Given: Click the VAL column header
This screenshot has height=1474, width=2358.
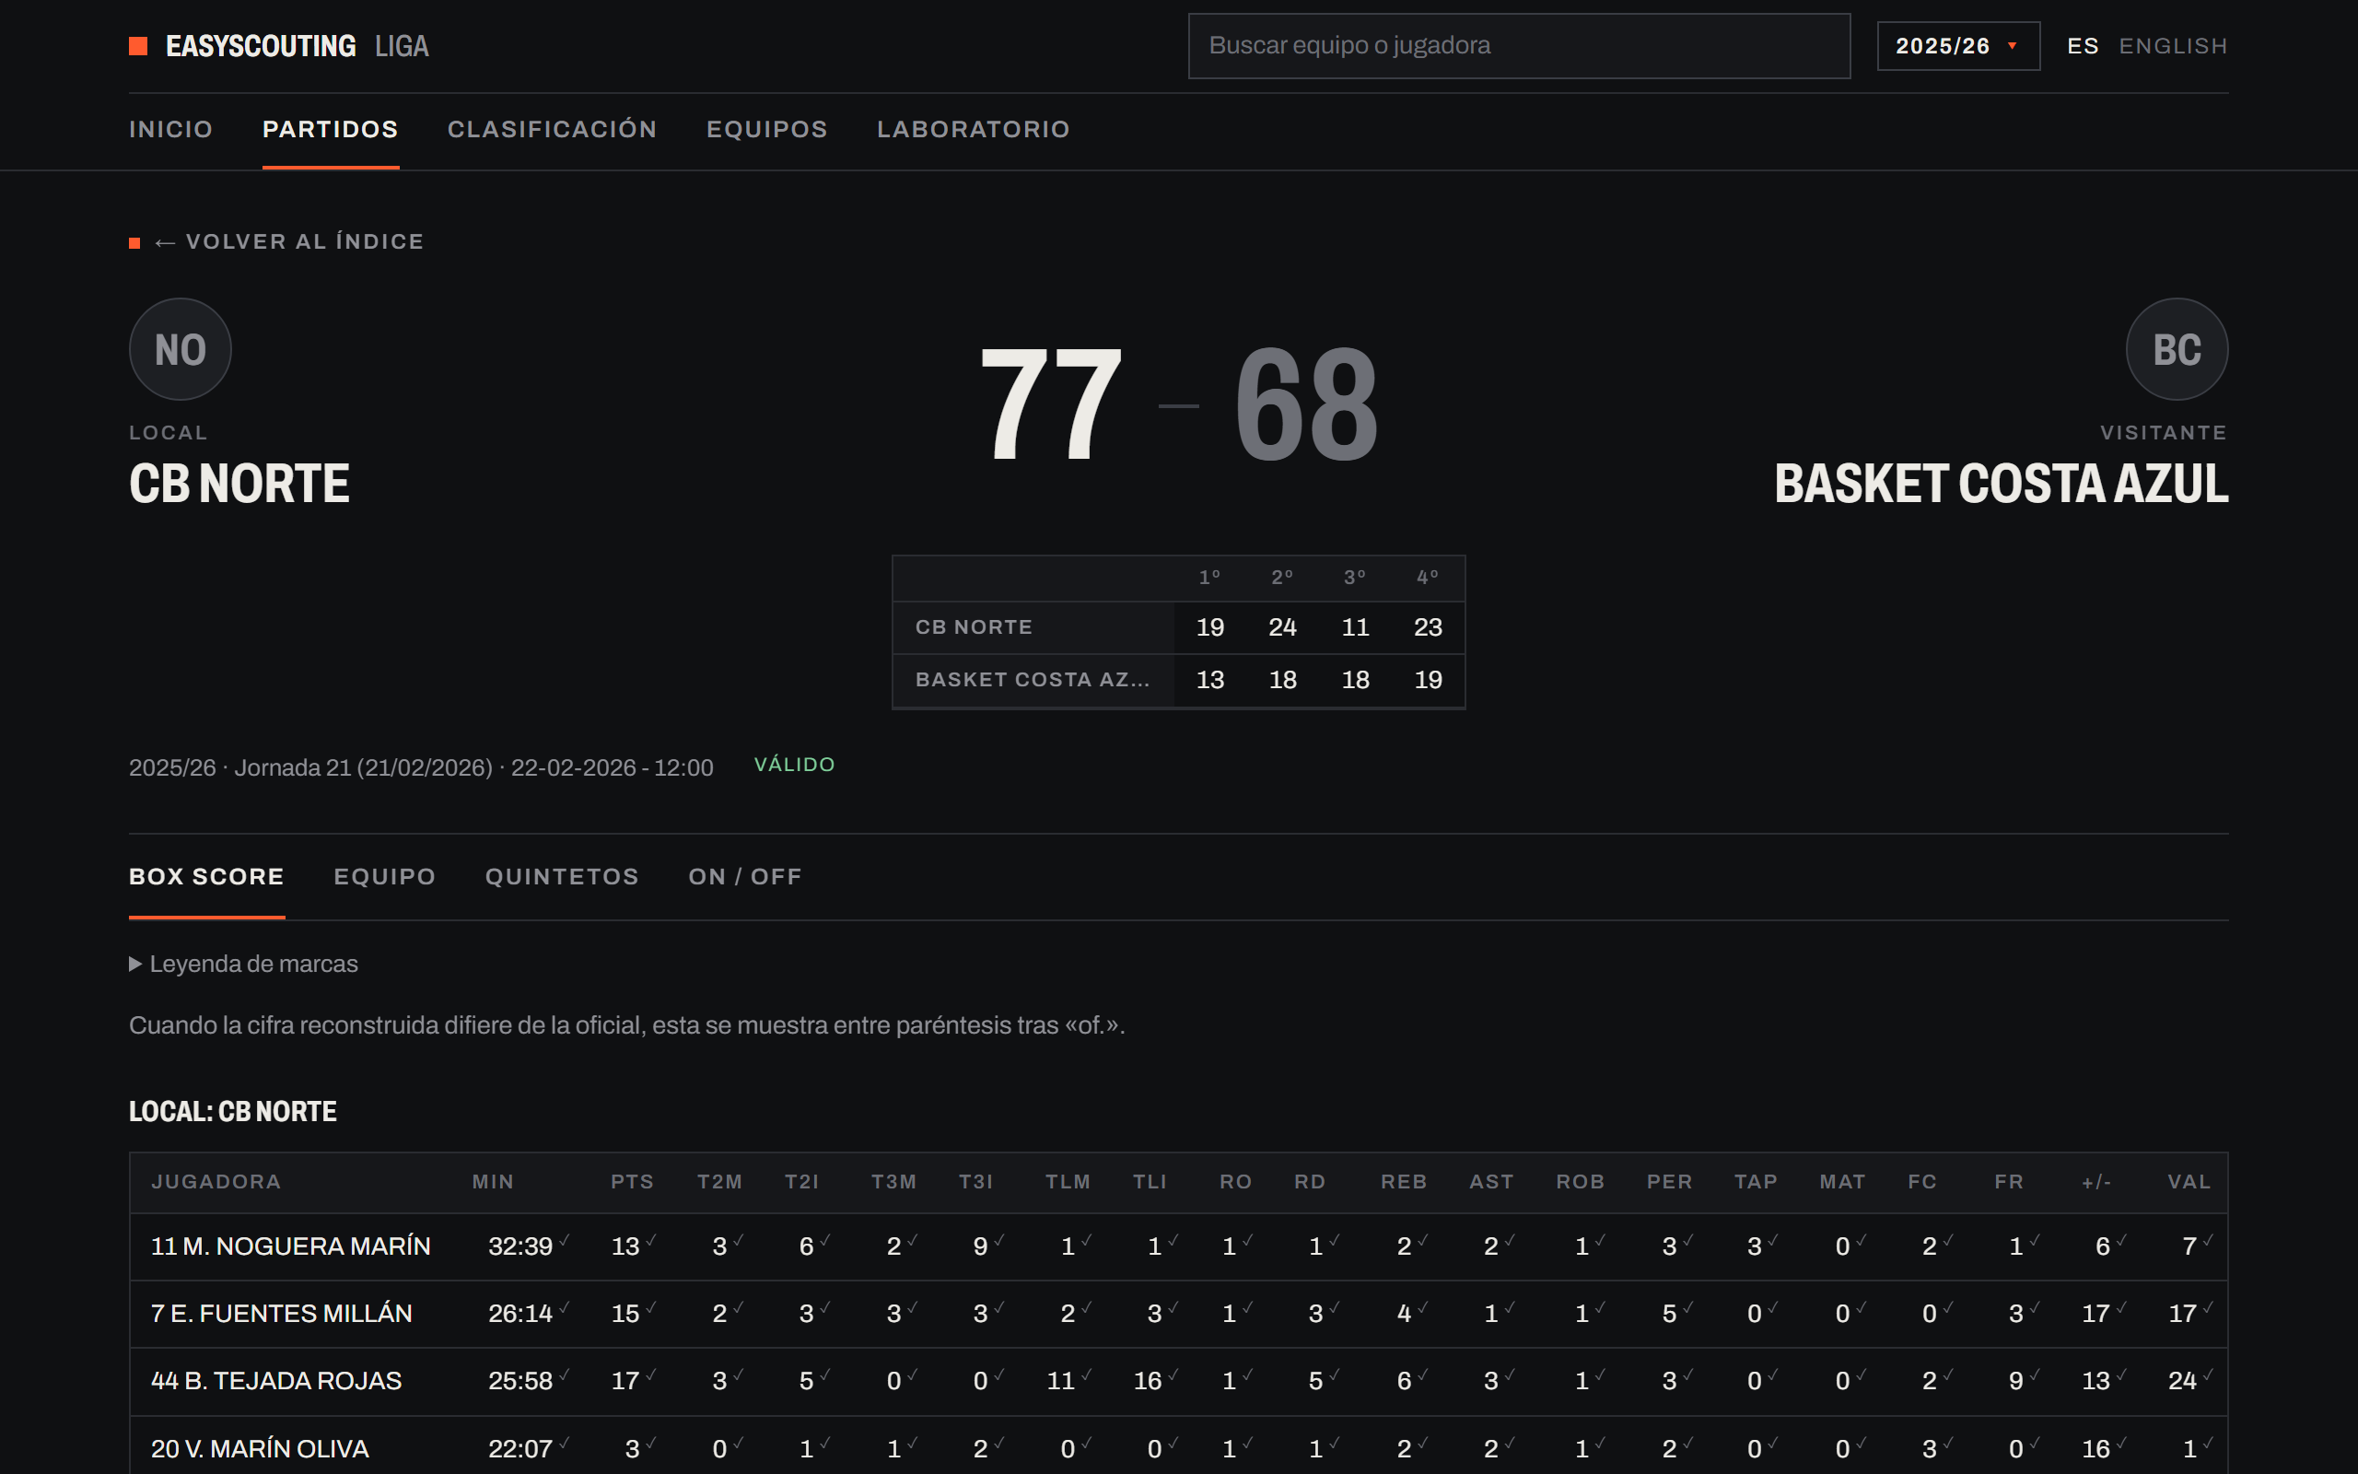Looking at the screenshot, I should pyautogui.click(x=2189, y=1182).
